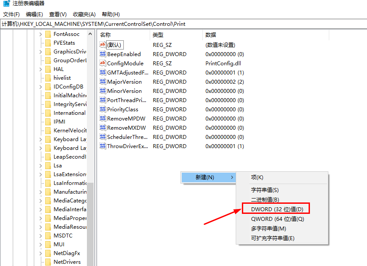Click the NetDrivers folder icon
The image size is (367, 266).
tap(48, 262)
